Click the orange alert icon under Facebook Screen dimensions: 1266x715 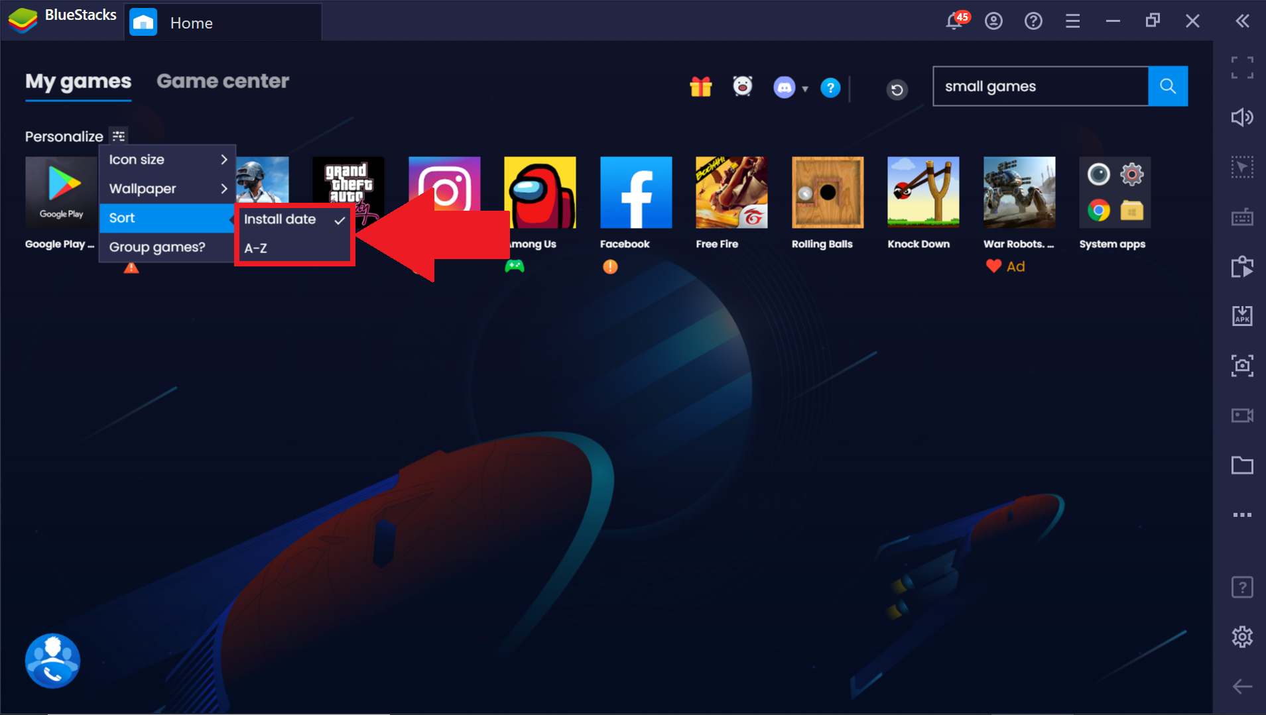tap(610, 266)
